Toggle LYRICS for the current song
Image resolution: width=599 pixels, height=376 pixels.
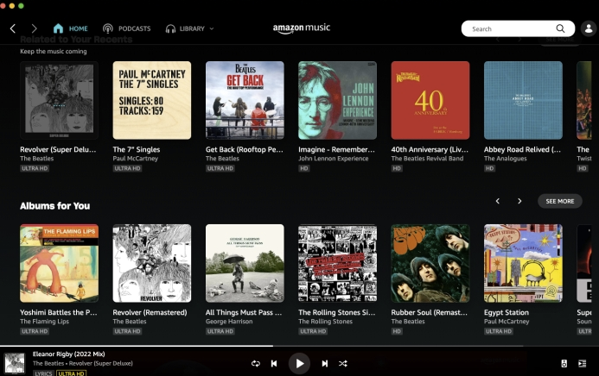pyautogui.click(x=43, y=373)
